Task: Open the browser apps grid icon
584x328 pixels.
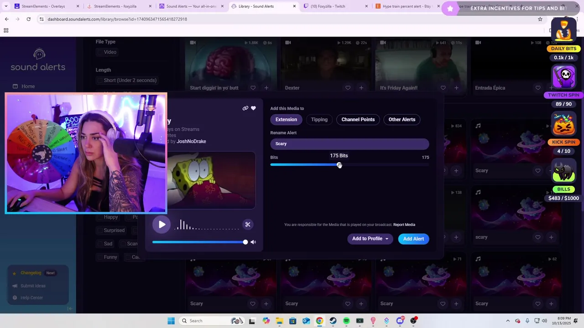Action: pos(6,31)
